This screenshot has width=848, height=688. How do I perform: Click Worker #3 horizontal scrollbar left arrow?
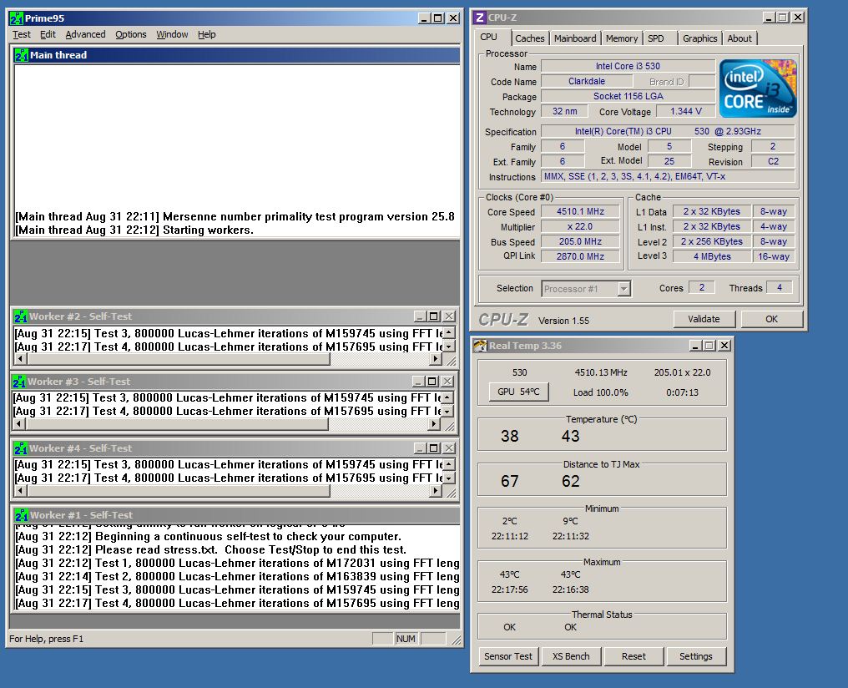click(x=19, y=424)
